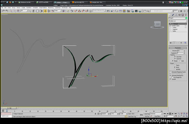Open the Render Setup icon

(x=133, y=11)
